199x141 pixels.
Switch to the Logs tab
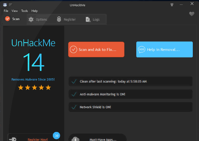point(93,19)
